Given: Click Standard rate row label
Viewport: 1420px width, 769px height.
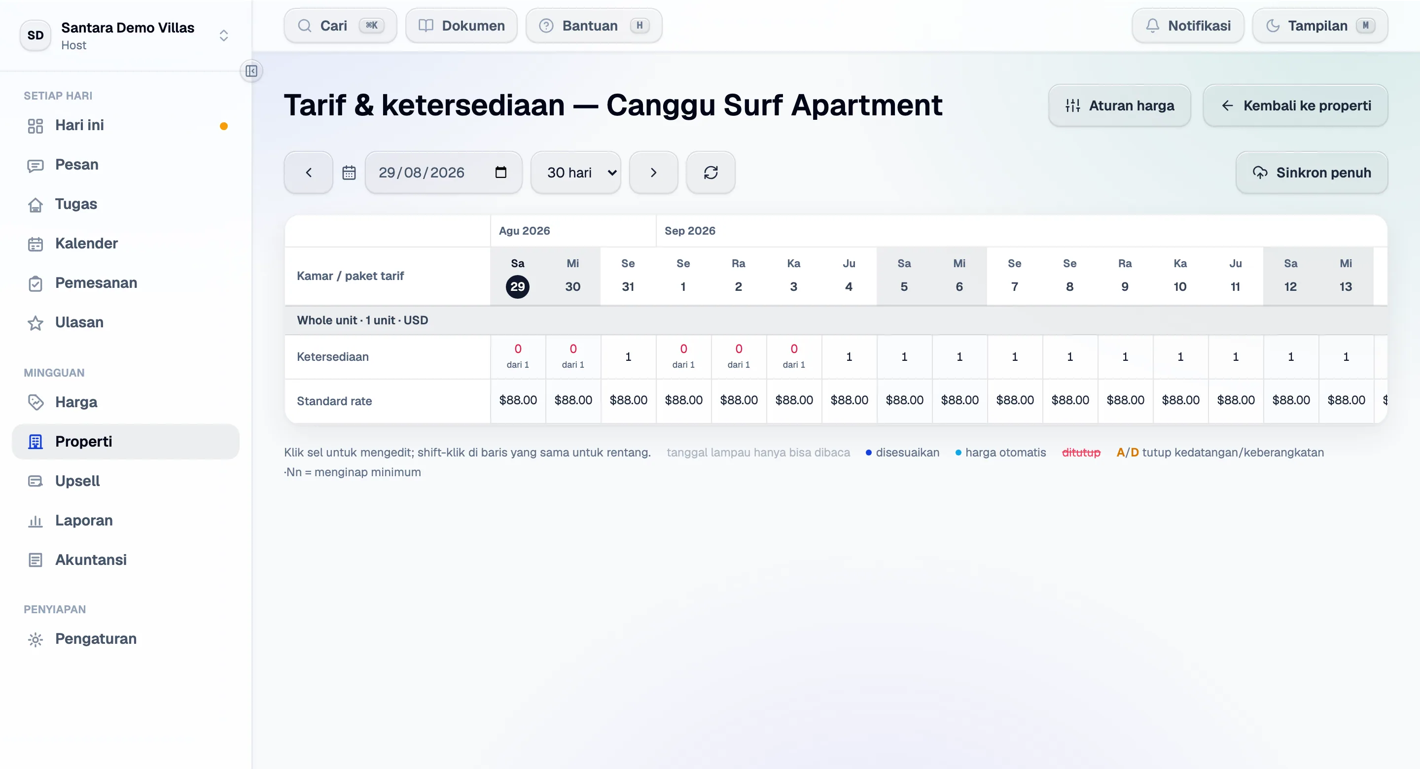Looking at the screenshot, I should coord(334,401).
